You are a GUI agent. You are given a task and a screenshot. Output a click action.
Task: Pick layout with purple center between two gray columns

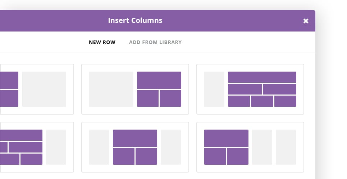coord(135,147)
